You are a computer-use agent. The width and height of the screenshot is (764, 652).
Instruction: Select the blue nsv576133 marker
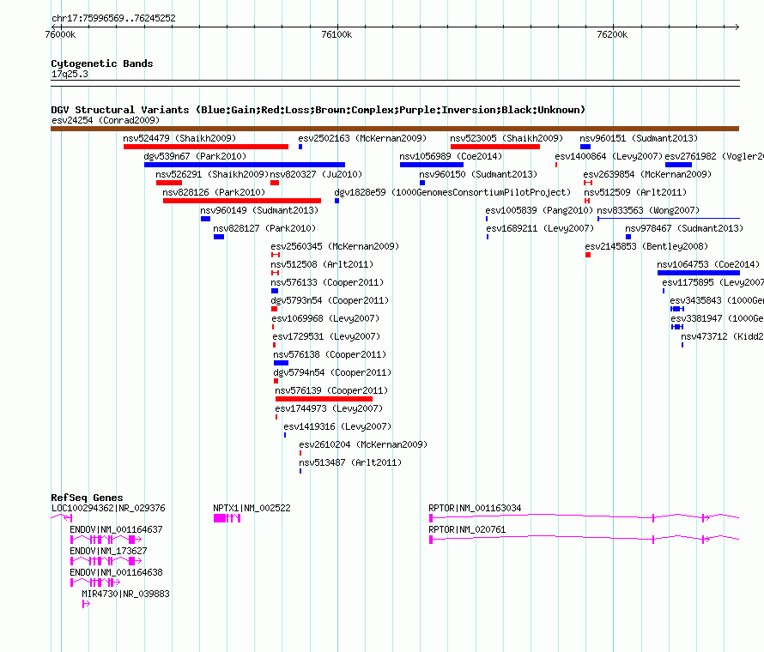coord(275,291)
